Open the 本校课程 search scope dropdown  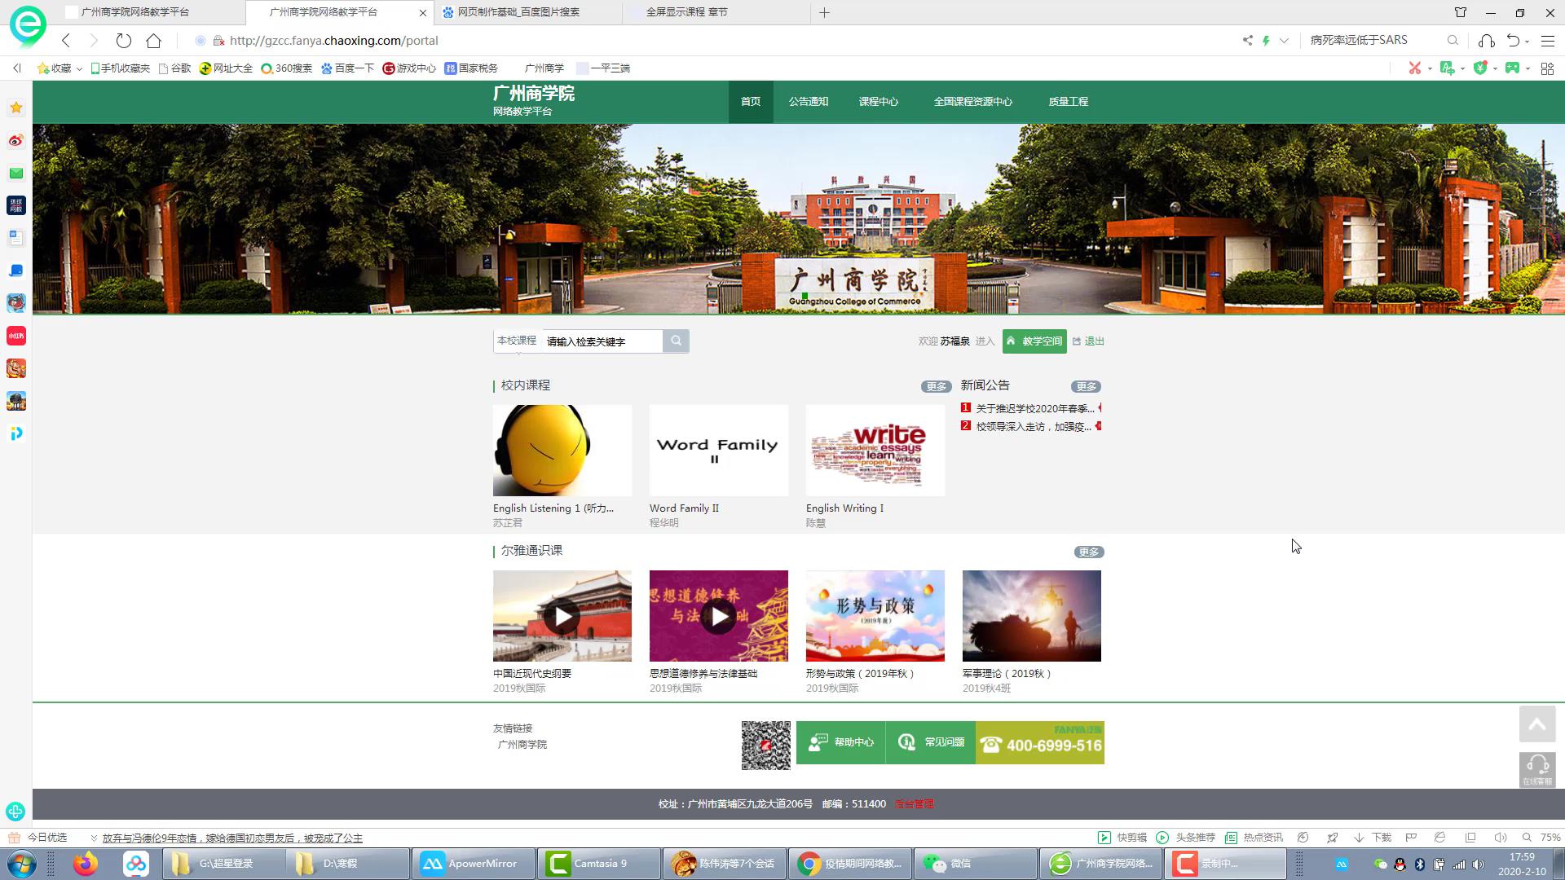[x=517, y=341]
